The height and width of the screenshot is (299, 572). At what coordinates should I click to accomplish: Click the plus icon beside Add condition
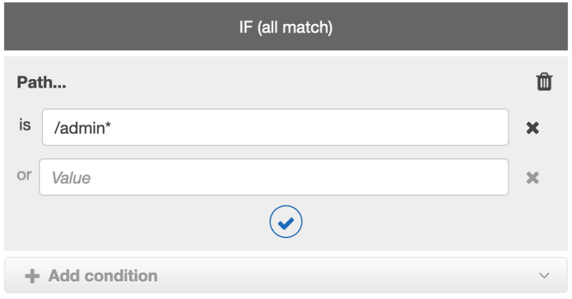(x=32, y=276)
